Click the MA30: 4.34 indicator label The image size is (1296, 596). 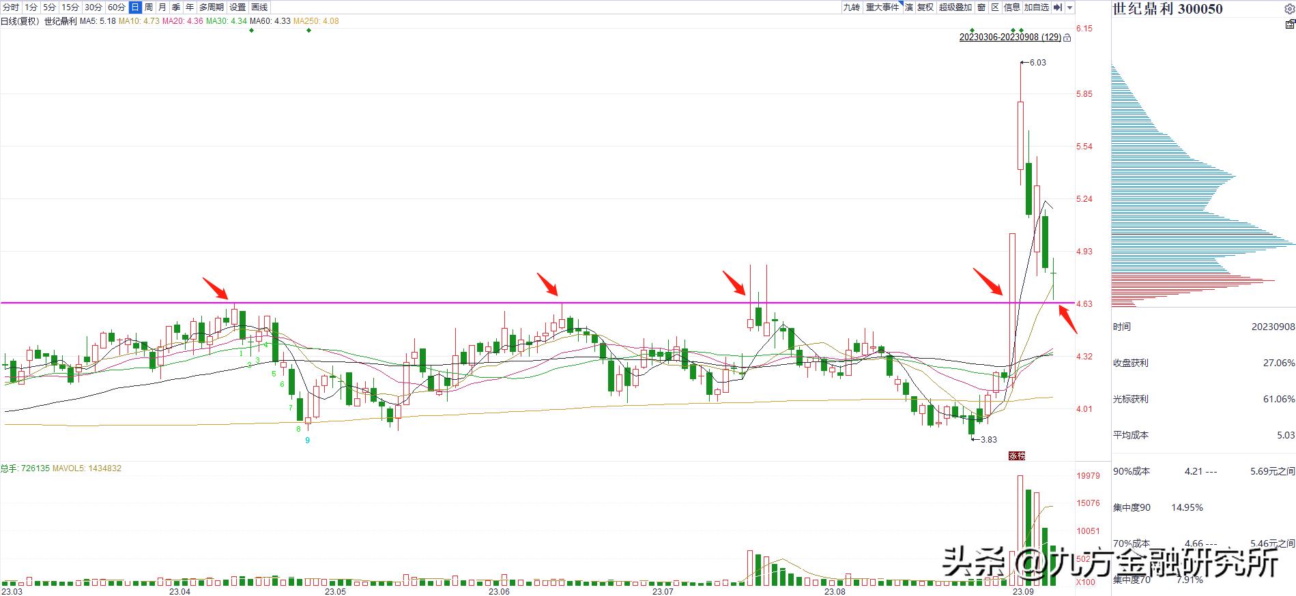[227, 21]
